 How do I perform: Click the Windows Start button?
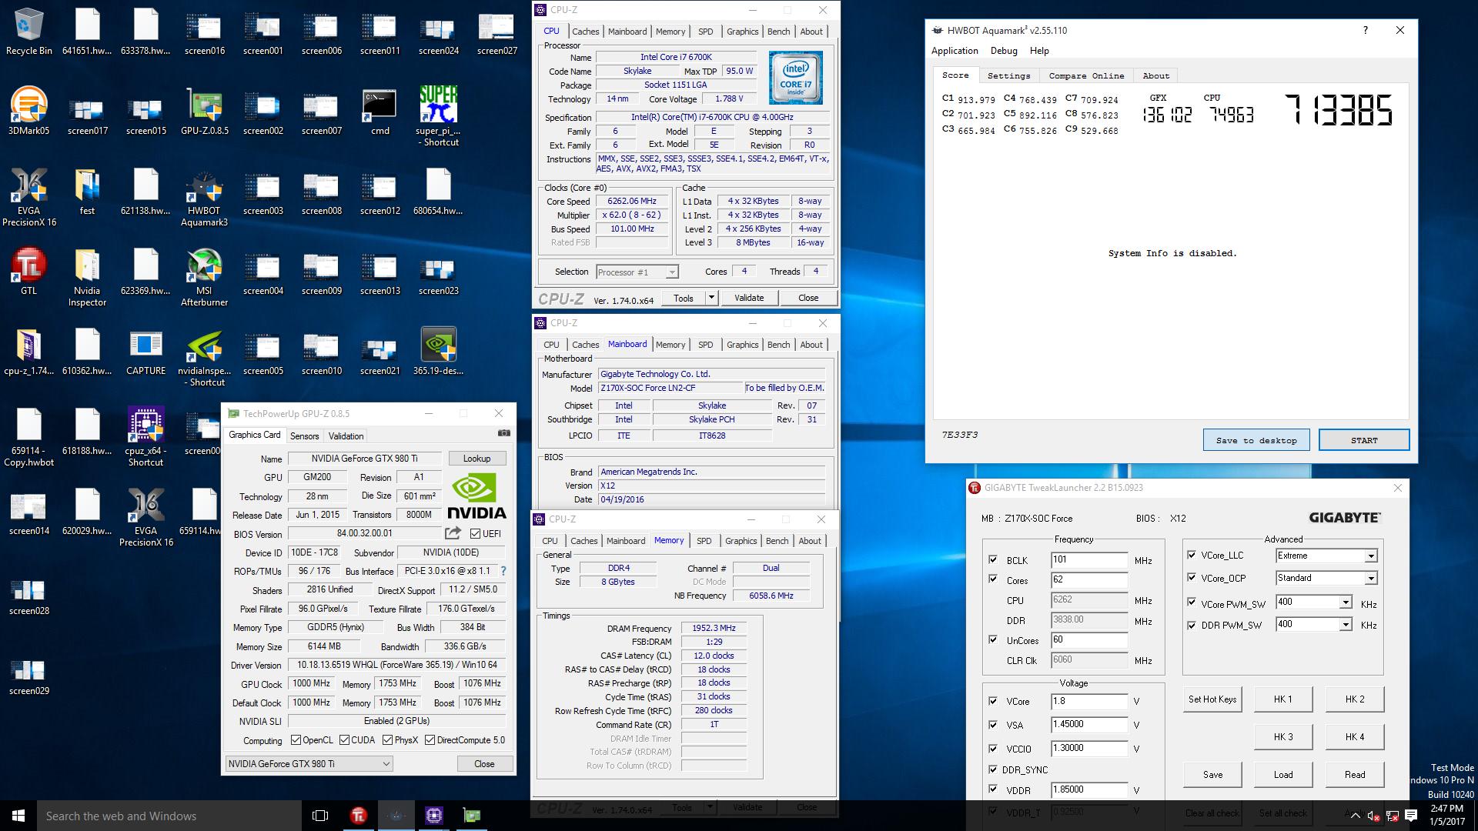18,816
